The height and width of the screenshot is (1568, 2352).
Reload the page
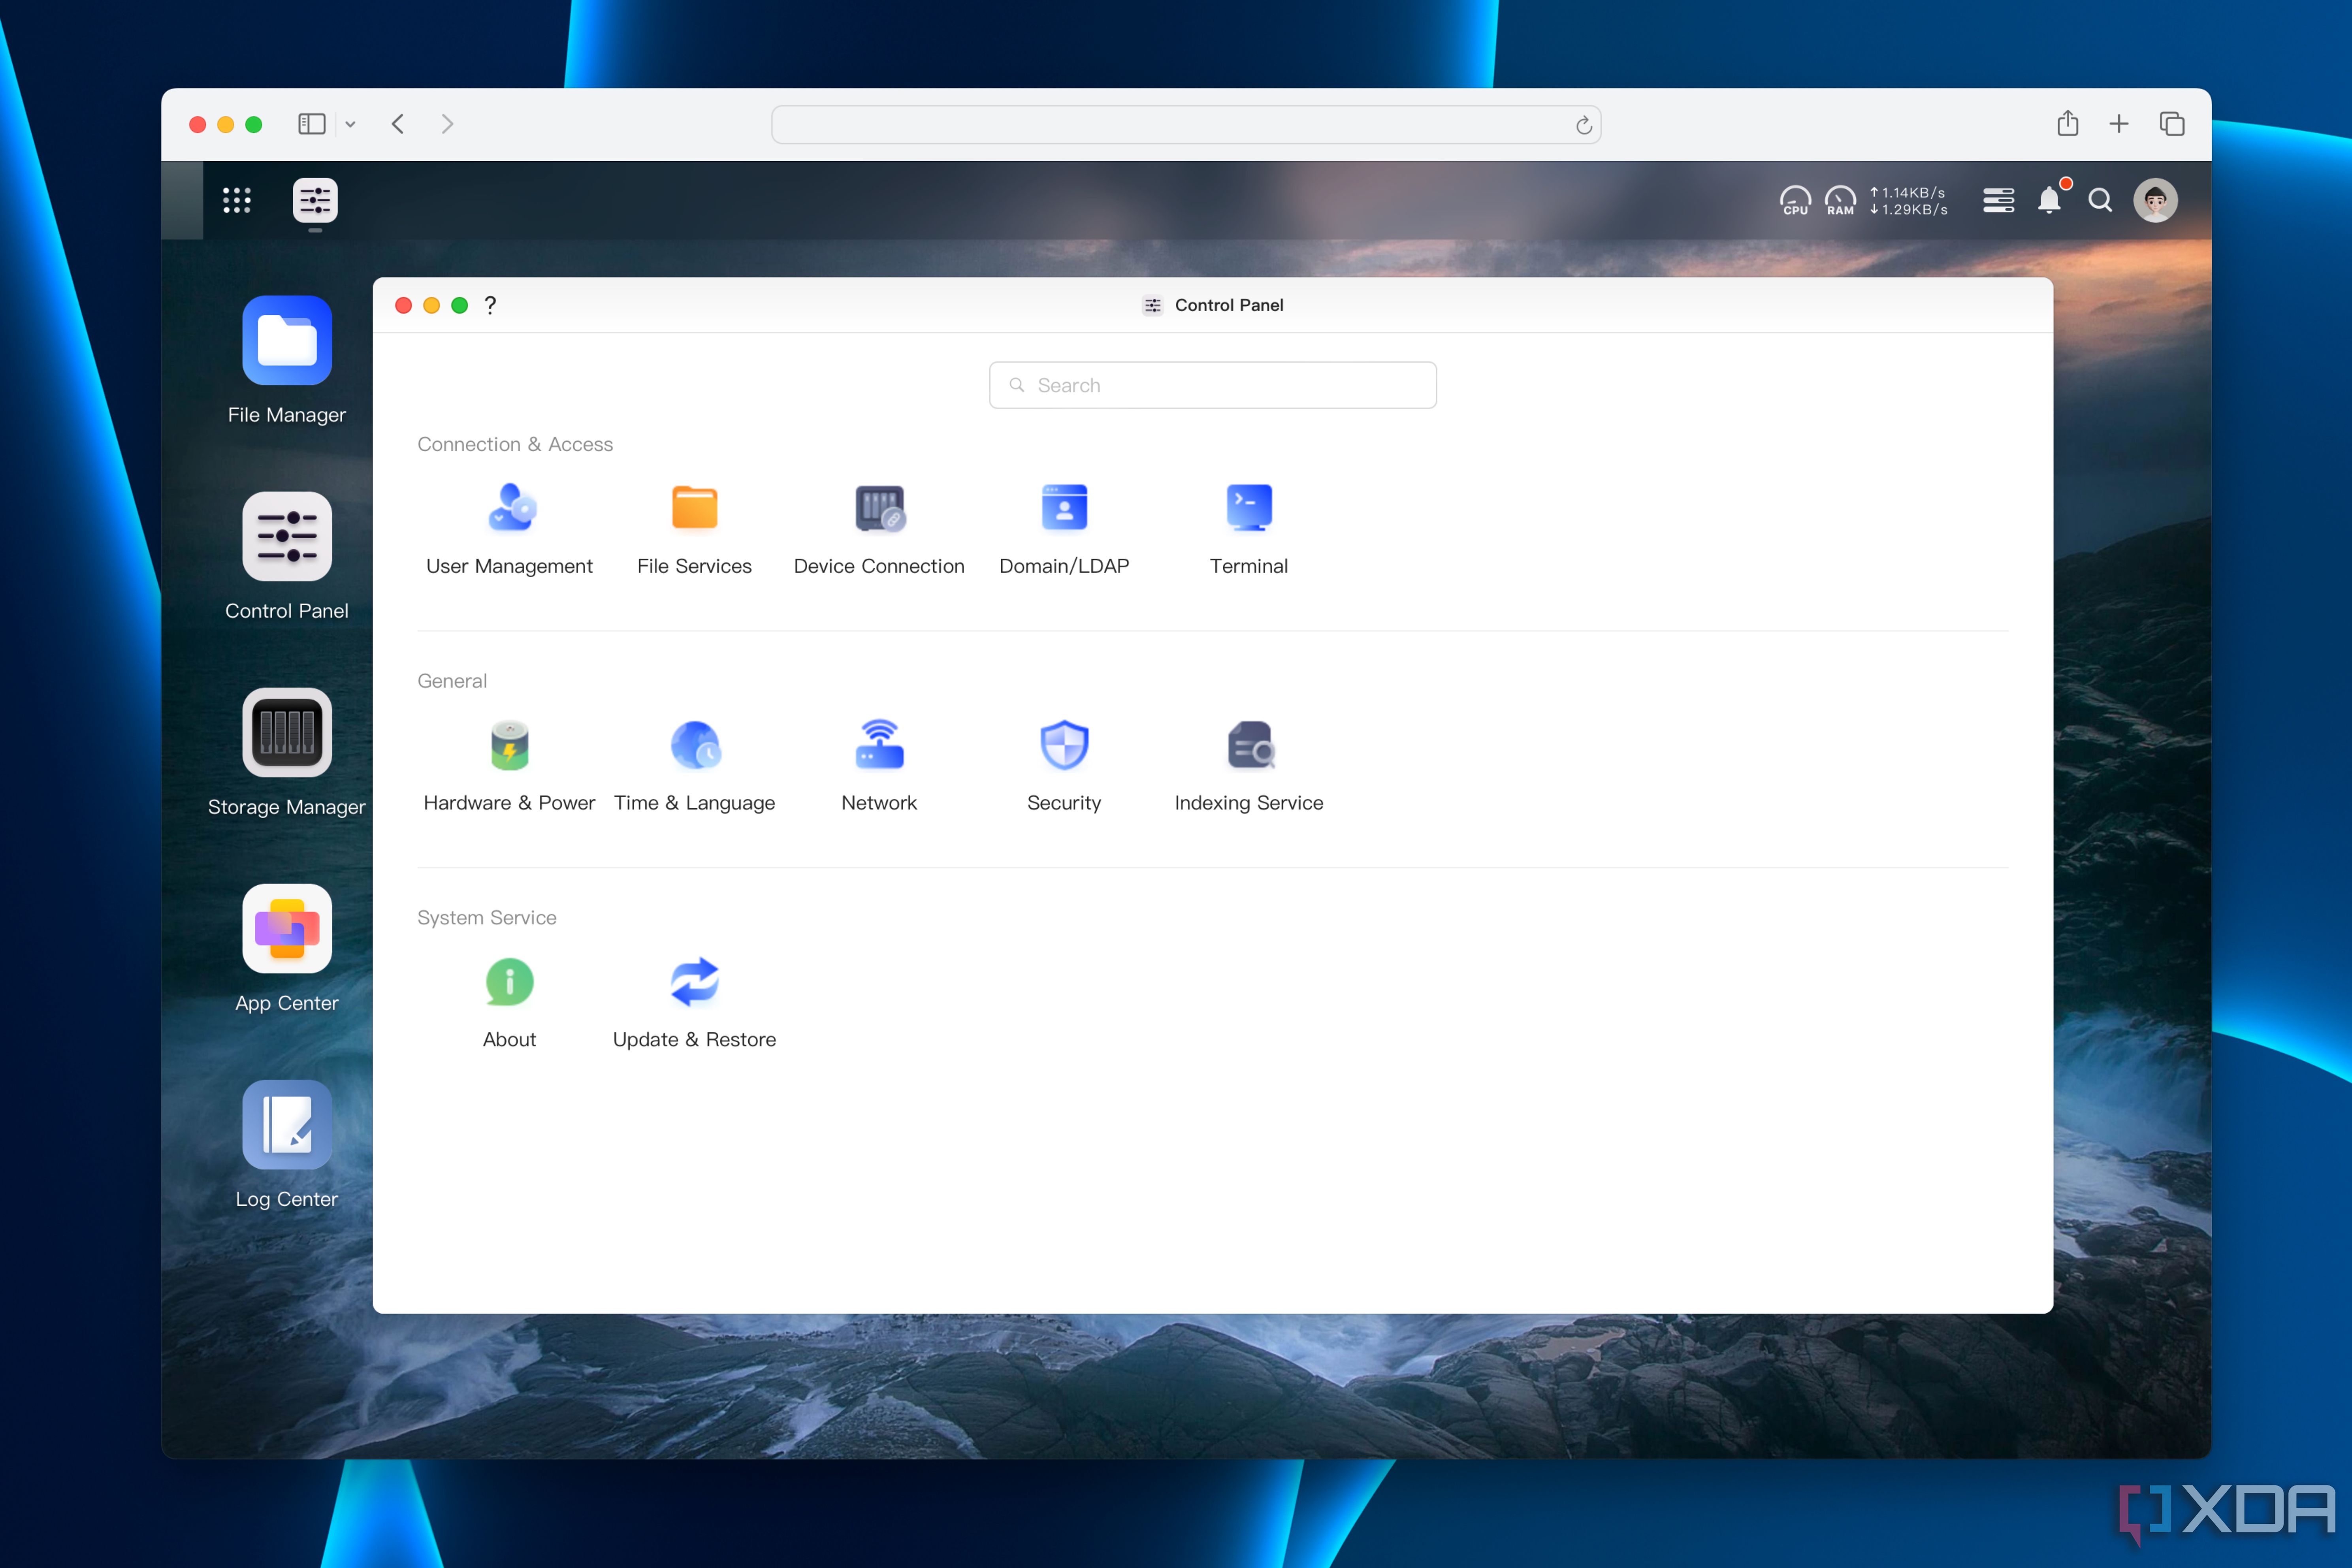(x=1583, y=125)
